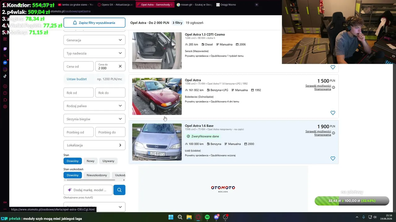Select the partly hidden Uszkodzony filter
This screenshot has height=222, width=396.
tap(119, 175)
